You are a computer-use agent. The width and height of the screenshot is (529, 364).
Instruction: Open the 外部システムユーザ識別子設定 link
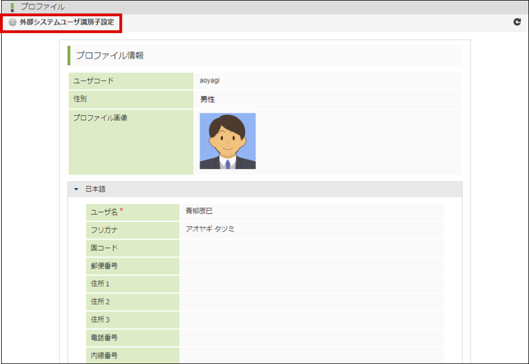pos(66,22)
